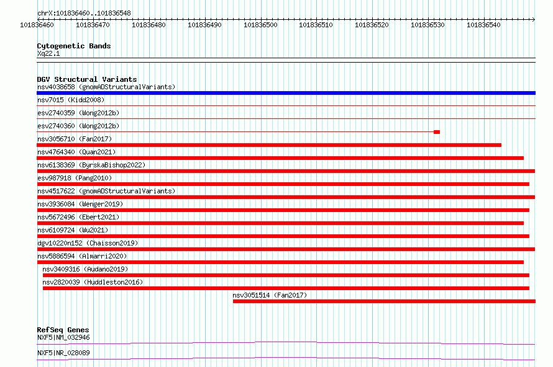Click the red bar for nsv4764340
Viewport: 553px width, 367px height.
(280, 158)
